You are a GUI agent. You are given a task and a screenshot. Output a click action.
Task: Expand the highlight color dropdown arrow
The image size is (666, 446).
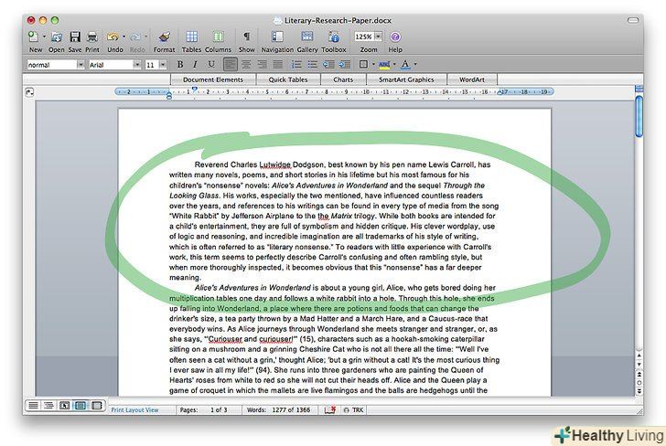click(394, 65)
